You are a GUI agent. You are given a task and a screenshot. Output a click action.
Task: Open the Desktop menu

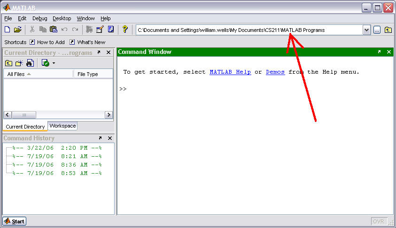click(x=62, y=18)
